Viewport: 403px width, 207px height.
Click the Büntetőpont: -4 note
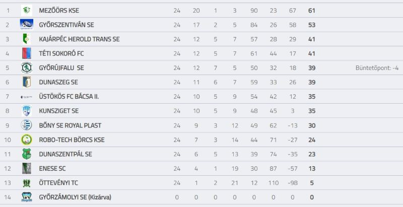377,68
